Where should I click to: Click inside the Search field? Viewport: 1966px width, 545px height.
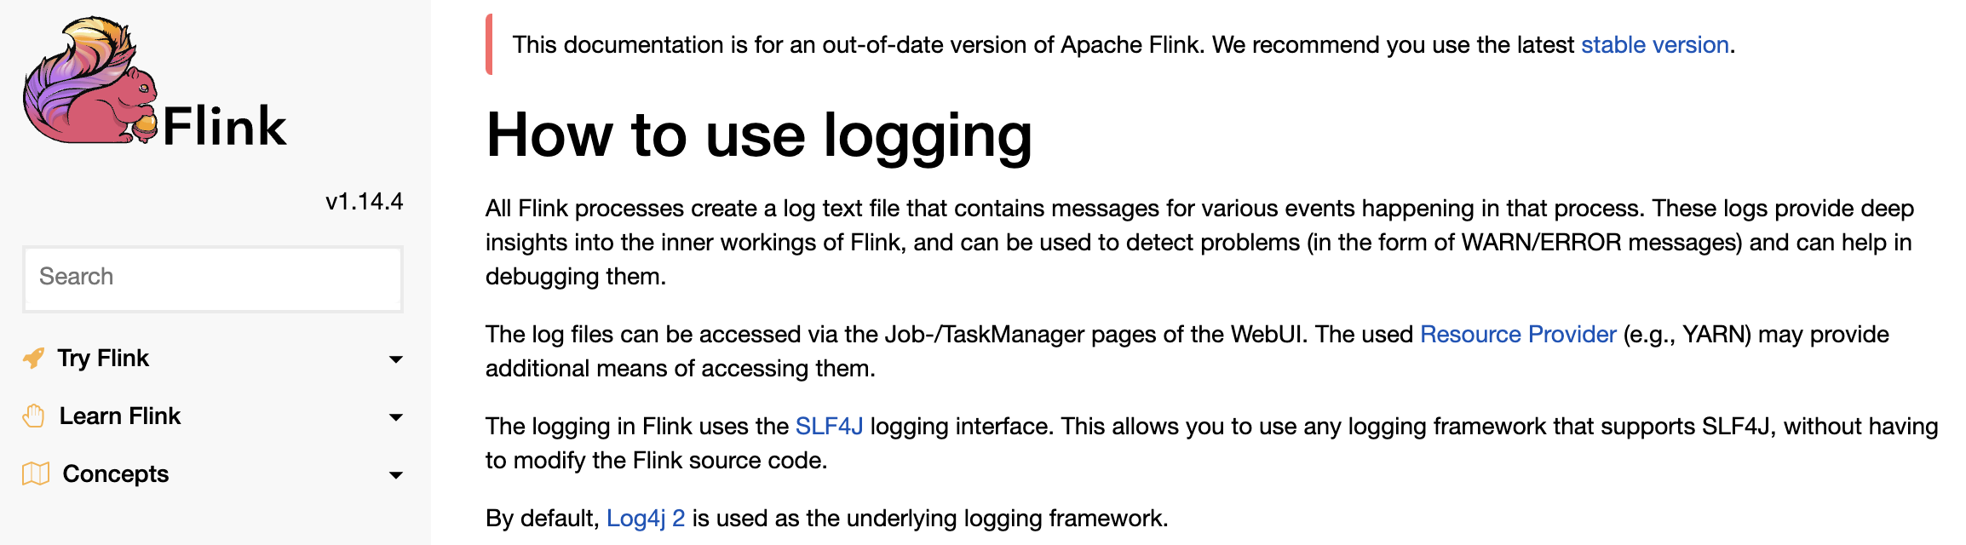coord(211,278)
